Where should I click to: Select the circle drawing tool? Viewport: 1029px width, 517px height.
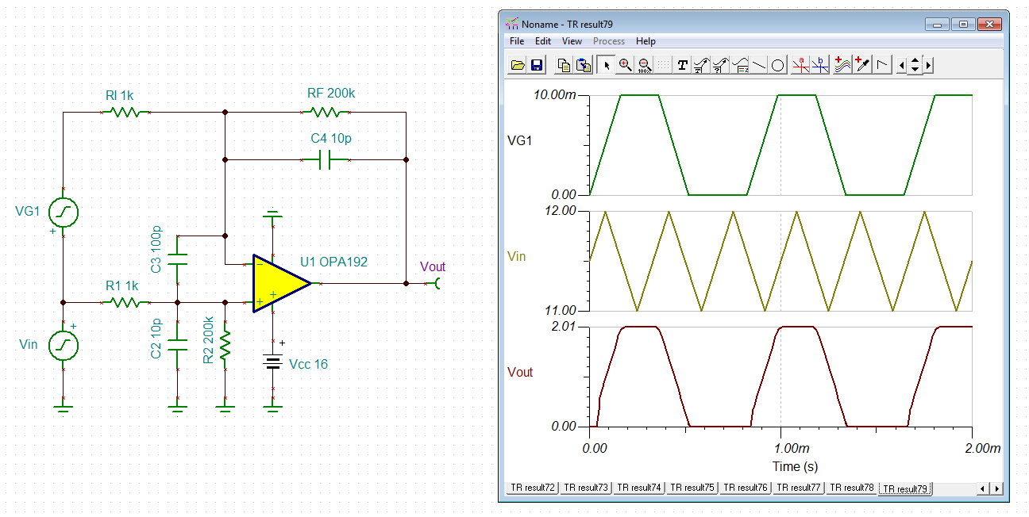[x=778, y=65]
